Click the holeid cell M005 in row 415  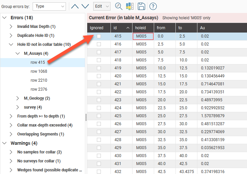point(143,36)
